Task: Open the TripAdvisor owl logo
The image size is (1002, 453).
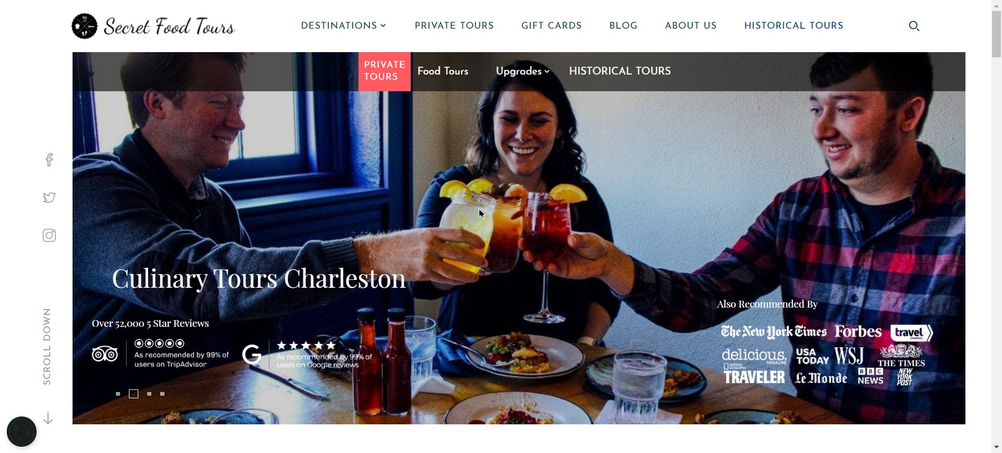Action: coord(105,354)
